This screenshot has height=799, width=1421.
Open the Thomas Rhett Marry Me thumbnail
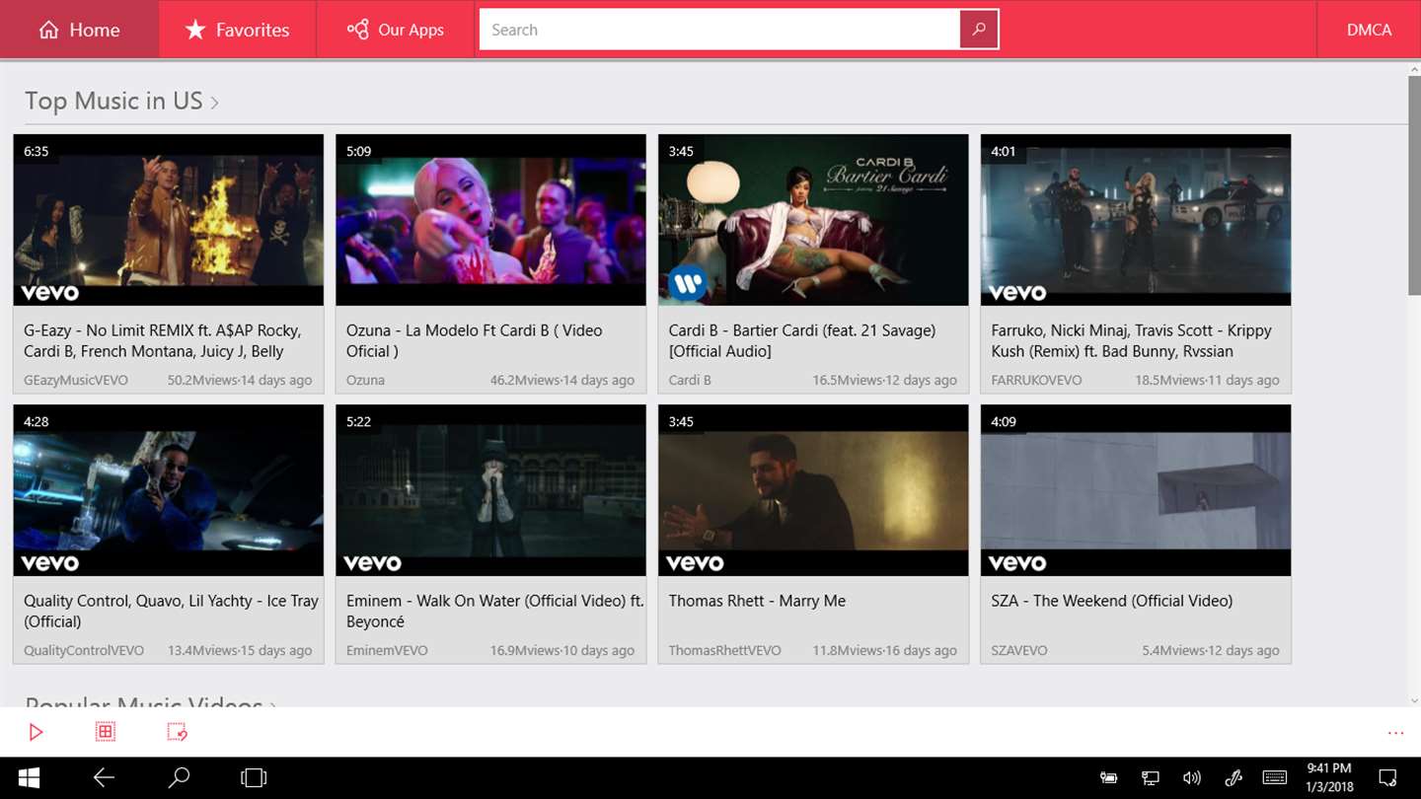[814, 490]
